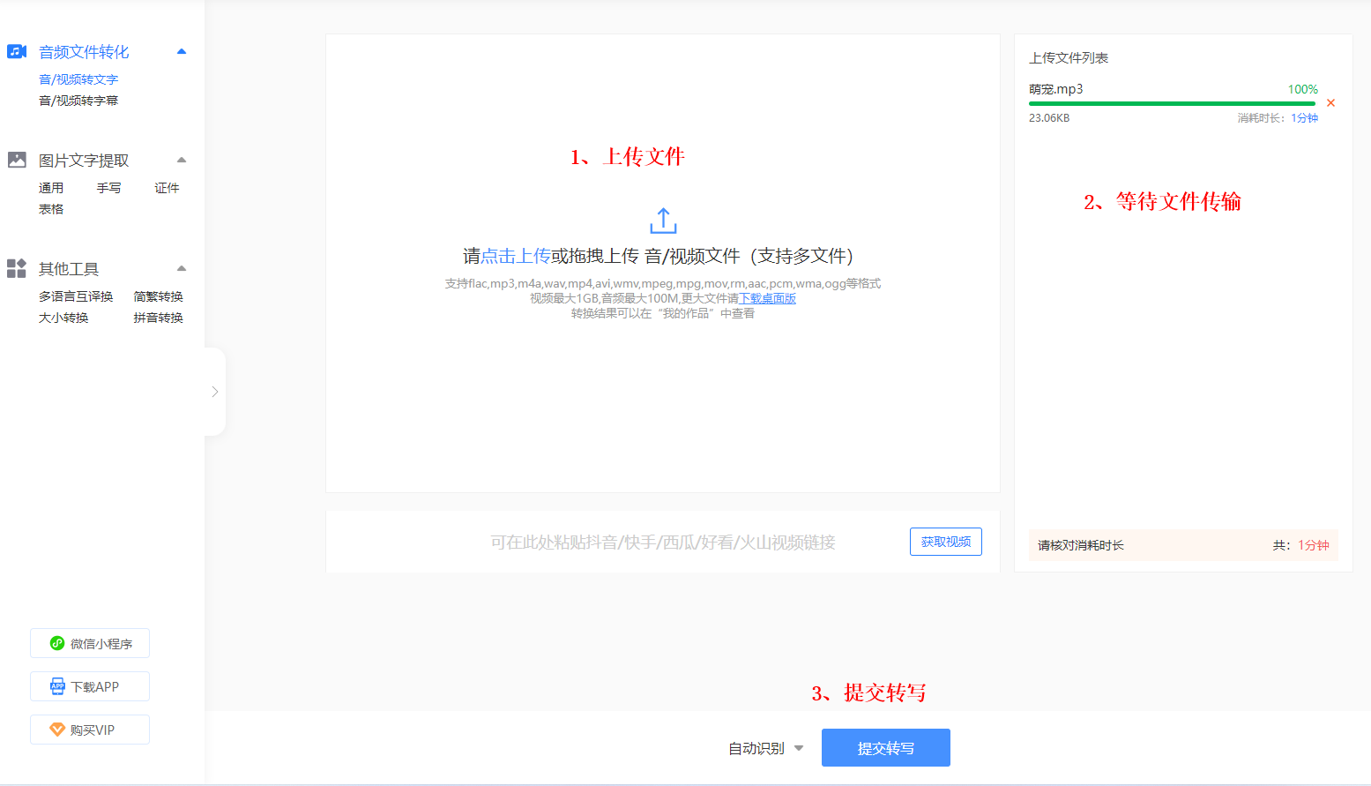Remove 萌宠.mp3 with the red X
The height and width of the screenshot is (786, 1371).
tap(1330, 103)
